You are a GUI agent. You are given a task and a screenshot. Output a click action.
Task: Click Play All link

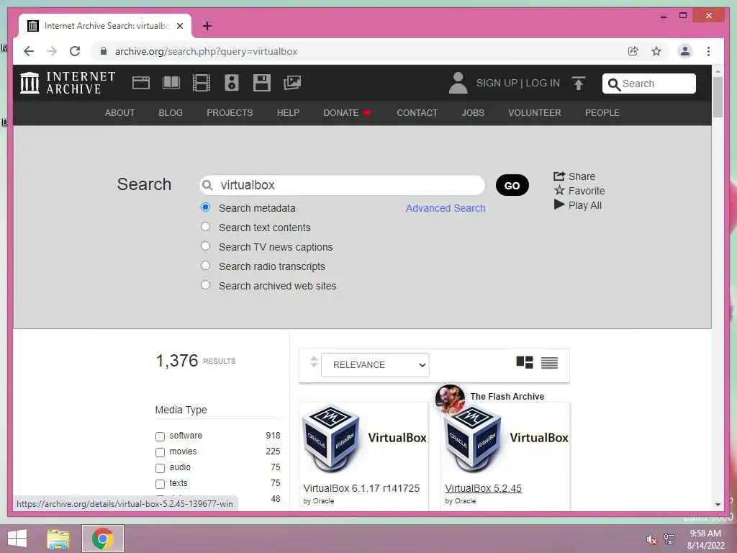coord(578,205)
